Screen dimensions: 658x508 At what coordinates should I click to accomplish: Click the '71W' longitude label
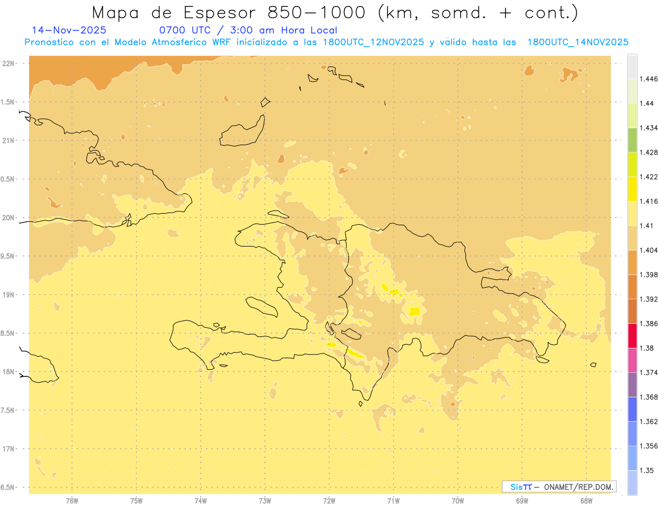[x=393, y=500]
